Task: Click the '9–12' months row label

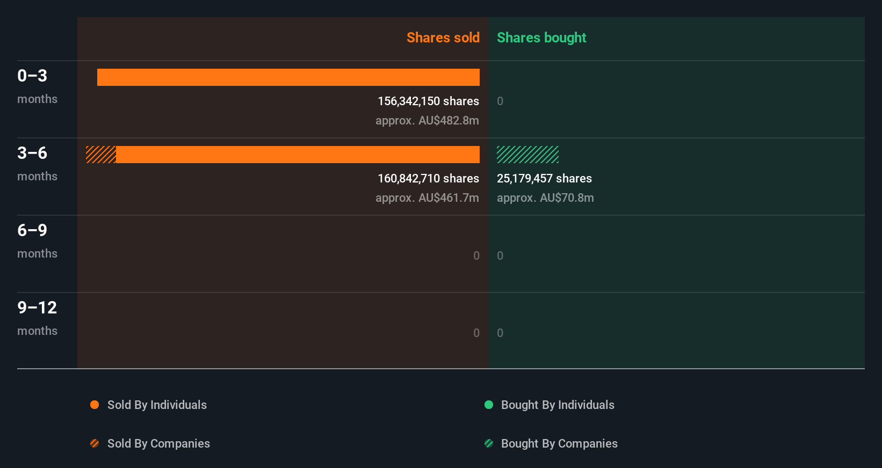Action: point(37,308)
